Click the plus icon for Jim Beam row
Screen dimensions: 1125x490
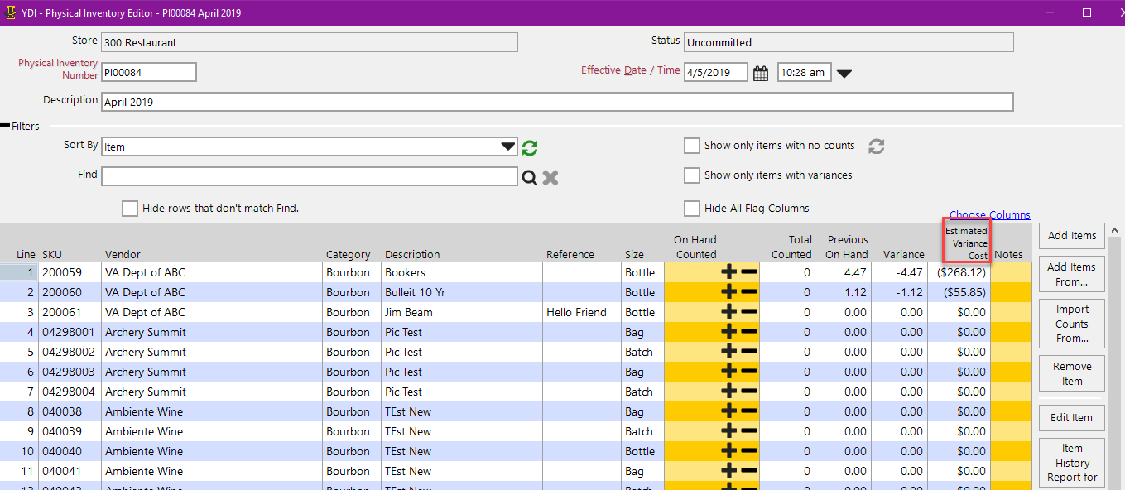[x=728, y=312]
